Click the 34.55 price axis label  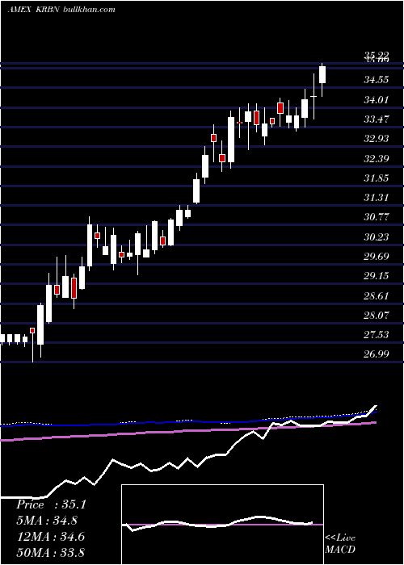click(x=377, y=80)
